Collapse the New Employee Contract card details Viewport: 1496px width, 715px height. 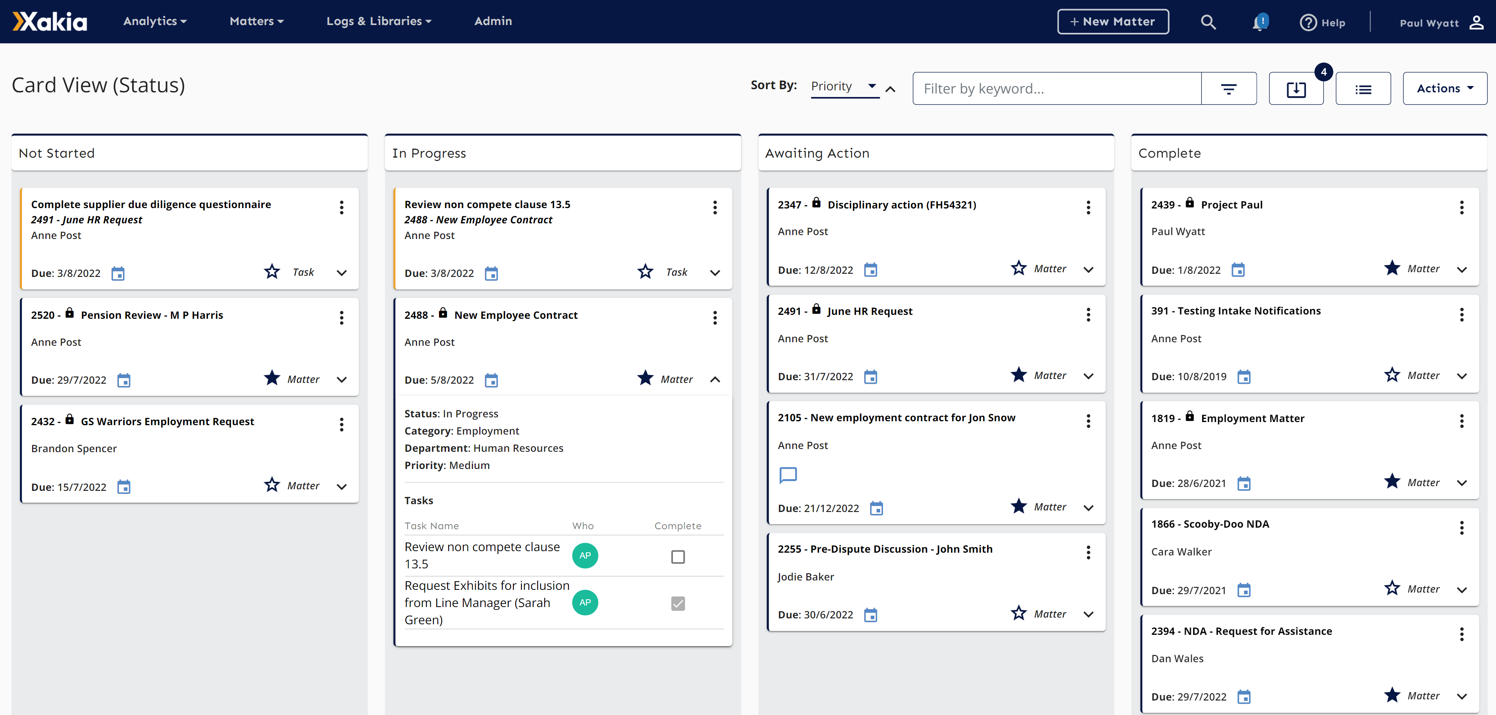(x=715, y=379)
